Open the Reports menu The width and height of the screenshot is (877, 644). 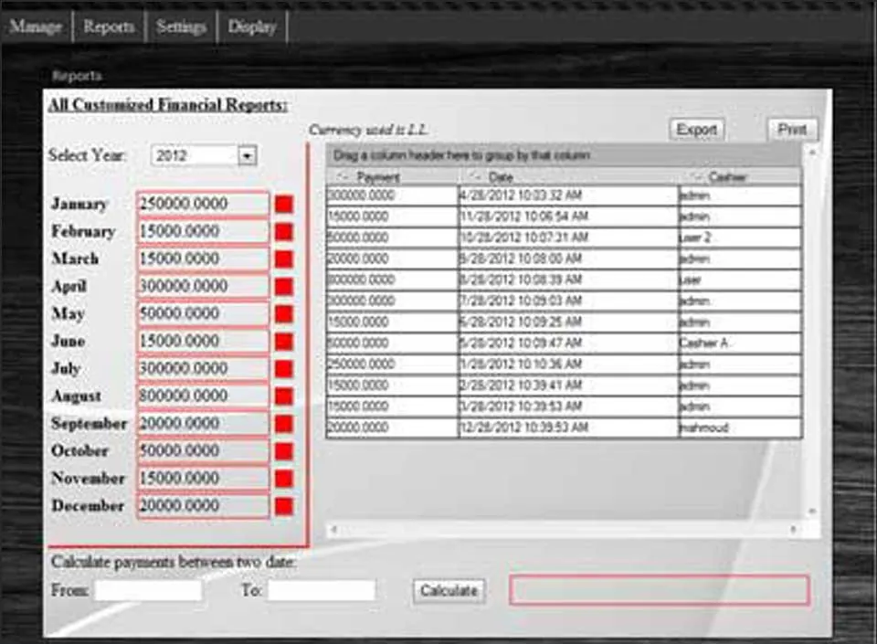click(x=108, y=26)
